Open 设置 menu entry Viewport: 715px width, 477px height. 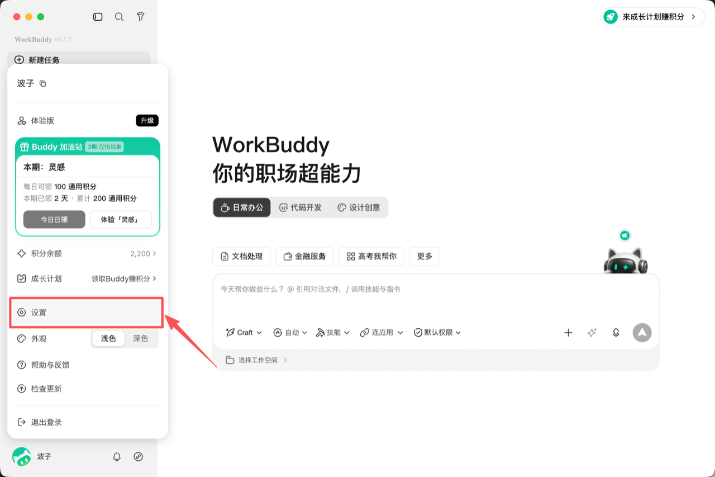[87, 313]
